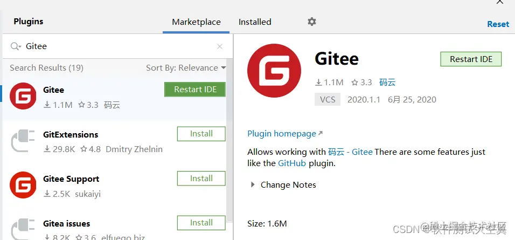
Task: Select the Gitee Support result title
Action: click(71, 179)
